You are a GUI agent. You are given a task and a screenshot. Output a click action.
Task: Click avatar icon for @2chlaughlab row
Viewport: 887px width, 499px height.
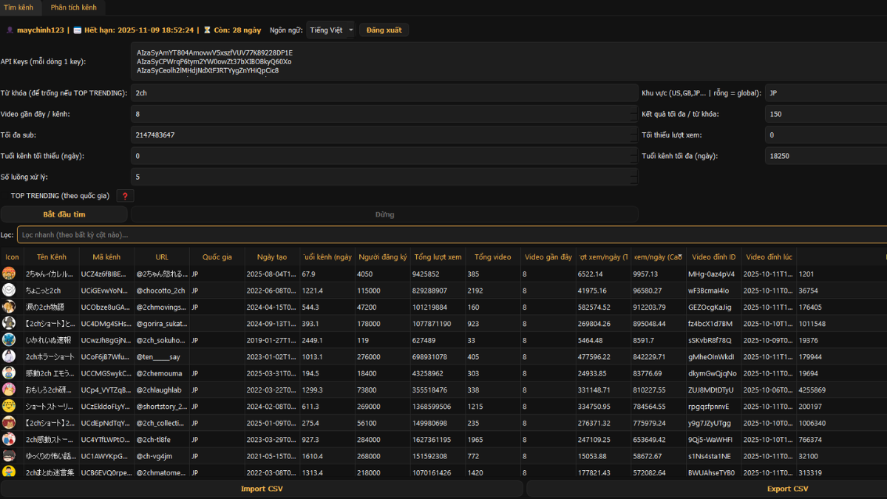[9, 389]
